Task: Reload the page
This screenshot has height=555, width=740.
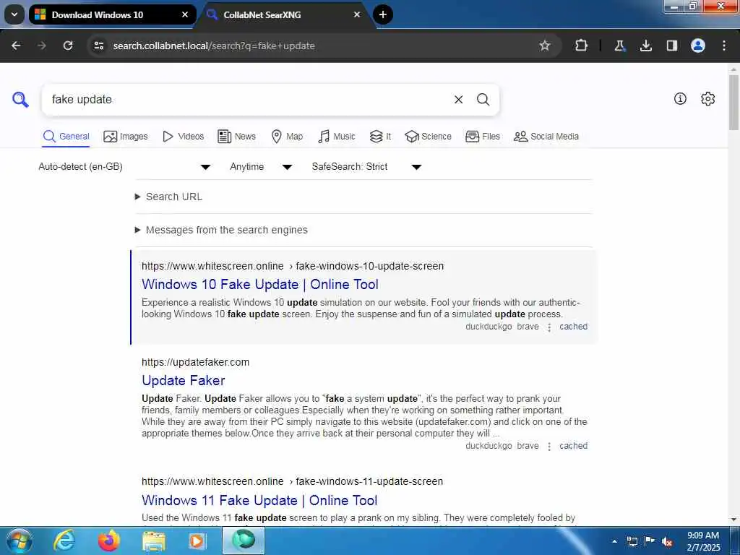Action: click(68, 46)
